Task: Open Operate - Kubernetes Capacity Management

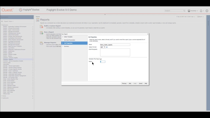Action: [x=14, y=76]
